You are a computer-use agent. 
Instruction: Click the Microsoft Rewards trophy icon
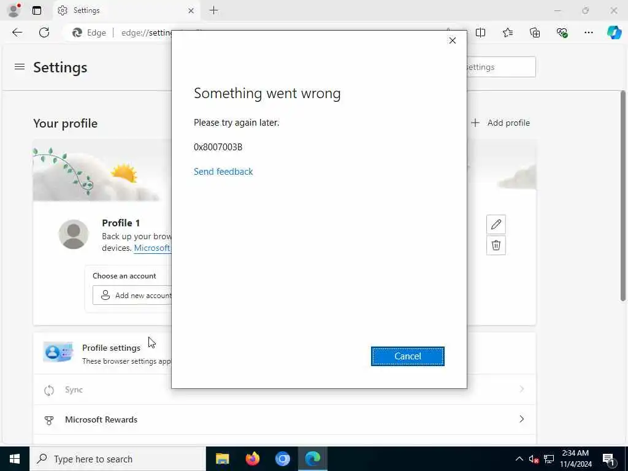(49, 420)
